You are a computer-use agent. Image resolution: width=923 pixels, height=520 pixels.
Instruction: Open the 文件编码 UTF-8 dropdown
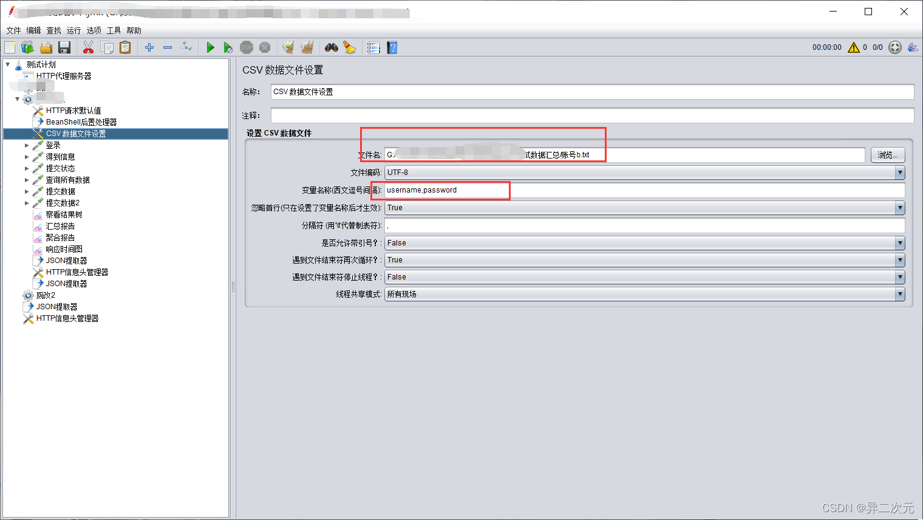[644, 173]
